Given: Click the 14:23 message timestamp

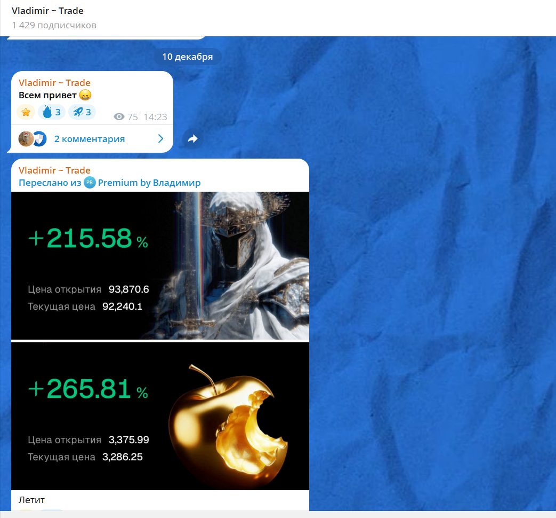Looking at the screenshot, I should (x=155, y=117).
